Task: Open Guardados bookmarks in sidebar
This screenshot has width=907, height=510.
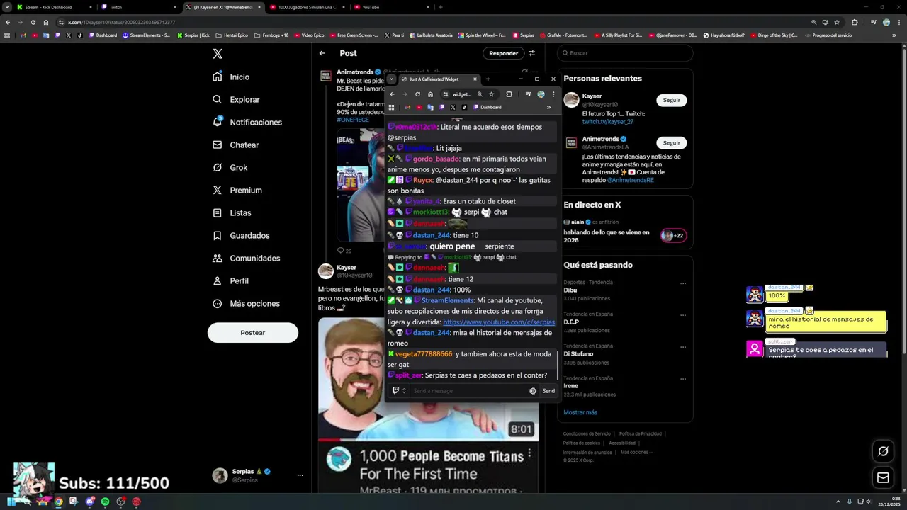Action: 241,235
